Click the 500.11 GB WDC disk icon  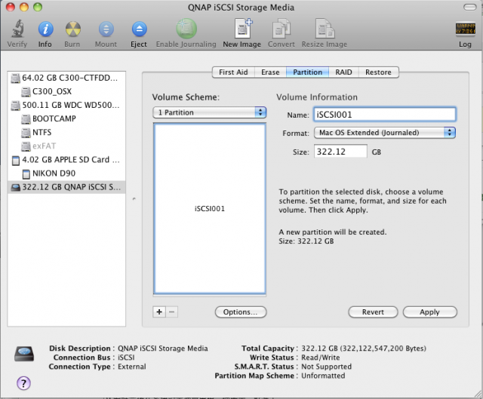tap(15, 106)
